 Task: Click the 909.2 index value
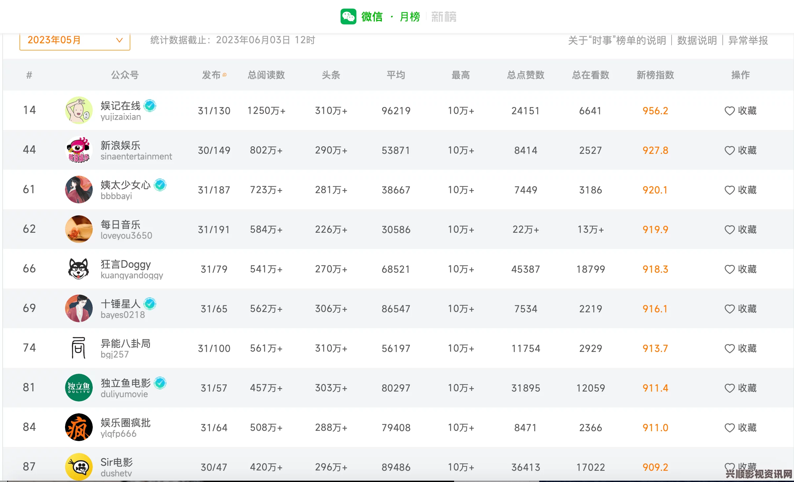click(655, 467)
